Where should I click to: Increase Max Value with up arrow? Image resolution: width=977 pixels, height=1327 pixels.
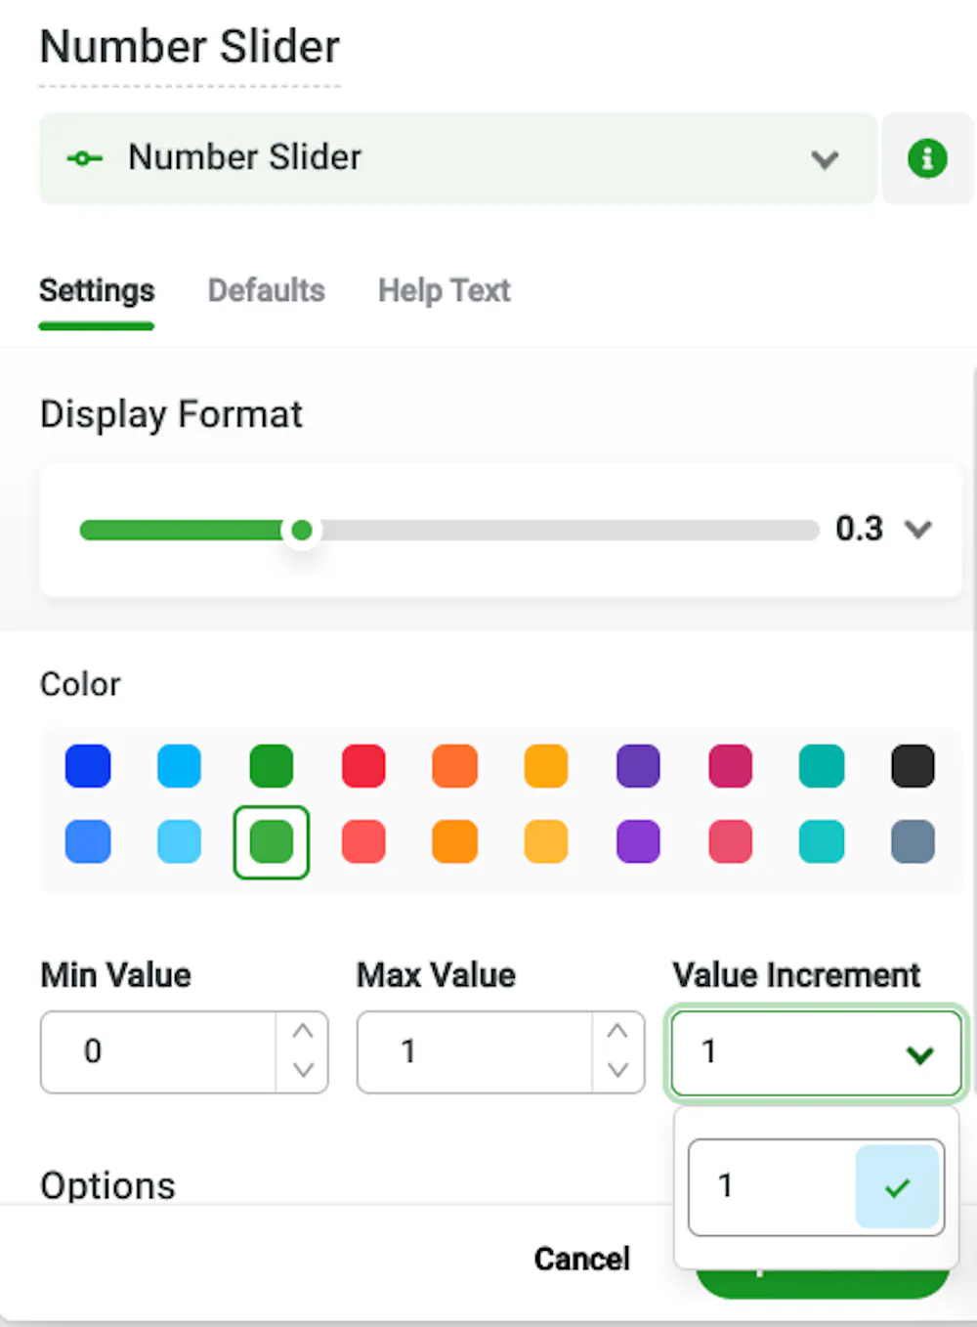[x=617, y=1032]
